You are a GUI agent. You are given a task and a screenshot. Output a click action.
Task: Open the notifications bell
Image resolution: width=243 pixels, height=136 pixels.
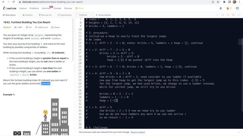click(221, 8)
